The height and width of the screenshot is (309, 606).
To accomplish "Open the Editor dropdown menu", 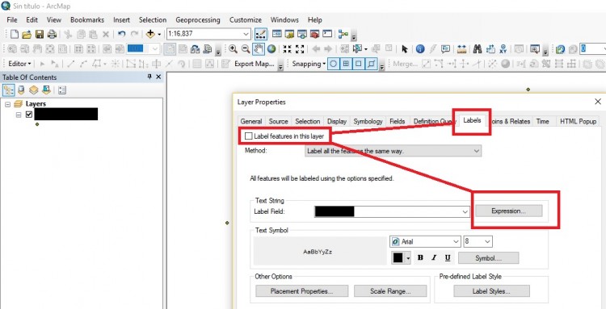I will pos(19,64).
